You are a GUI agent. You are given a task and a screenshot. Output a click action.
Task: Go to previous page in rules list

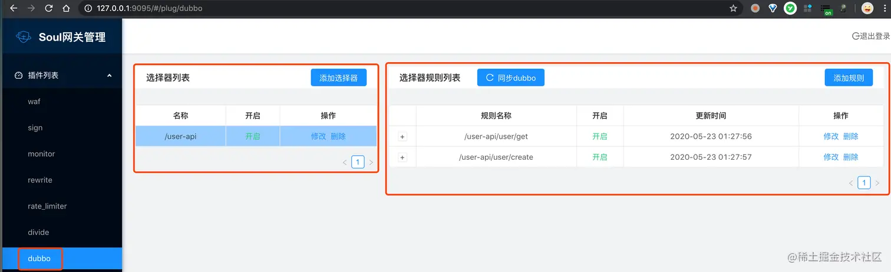[851, 183]
